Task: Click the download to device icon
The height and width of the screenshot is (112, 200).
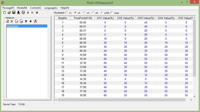Action: click(18, 12)
